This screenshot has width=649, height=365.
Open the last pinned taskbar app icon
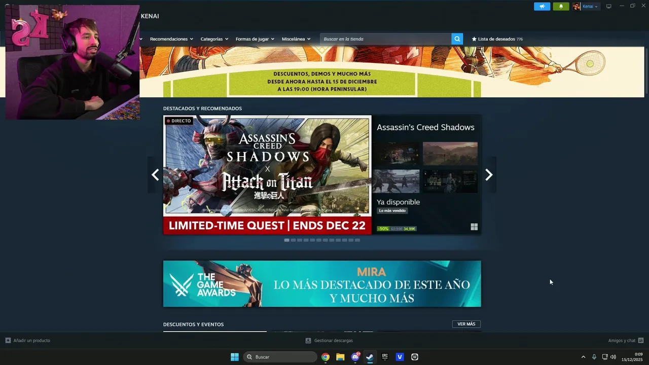tap(415, 357)
